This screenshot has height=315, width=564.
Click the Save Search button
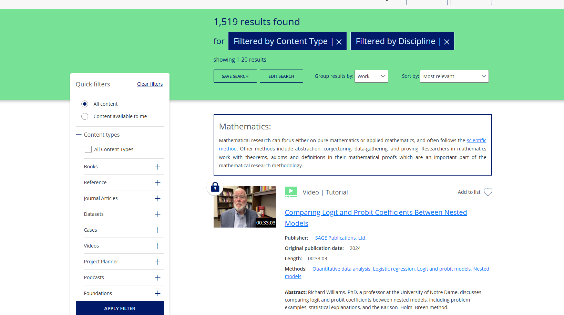[235, 76]
